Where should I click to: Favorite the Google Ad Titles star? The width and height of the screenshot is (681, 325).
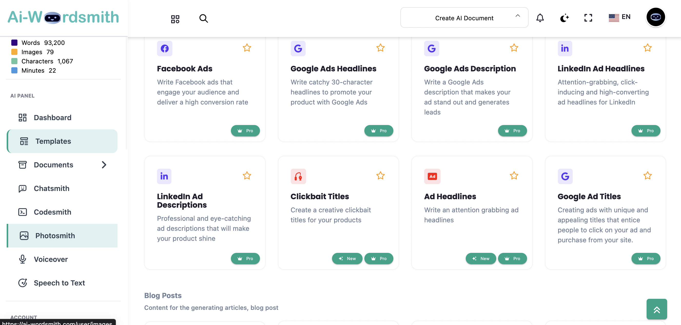coord(647,176)
